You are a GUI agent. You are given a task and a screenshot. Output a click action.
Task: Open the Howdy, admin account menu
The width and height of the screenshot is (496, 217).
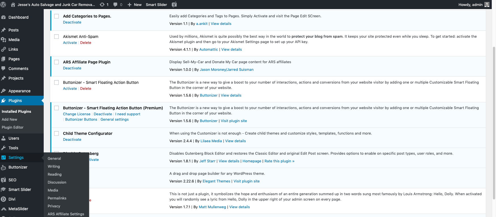(474, 5)
